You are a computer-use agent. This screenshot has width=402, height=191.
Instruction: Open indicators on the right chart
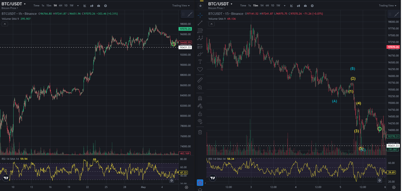click(291, 6)
